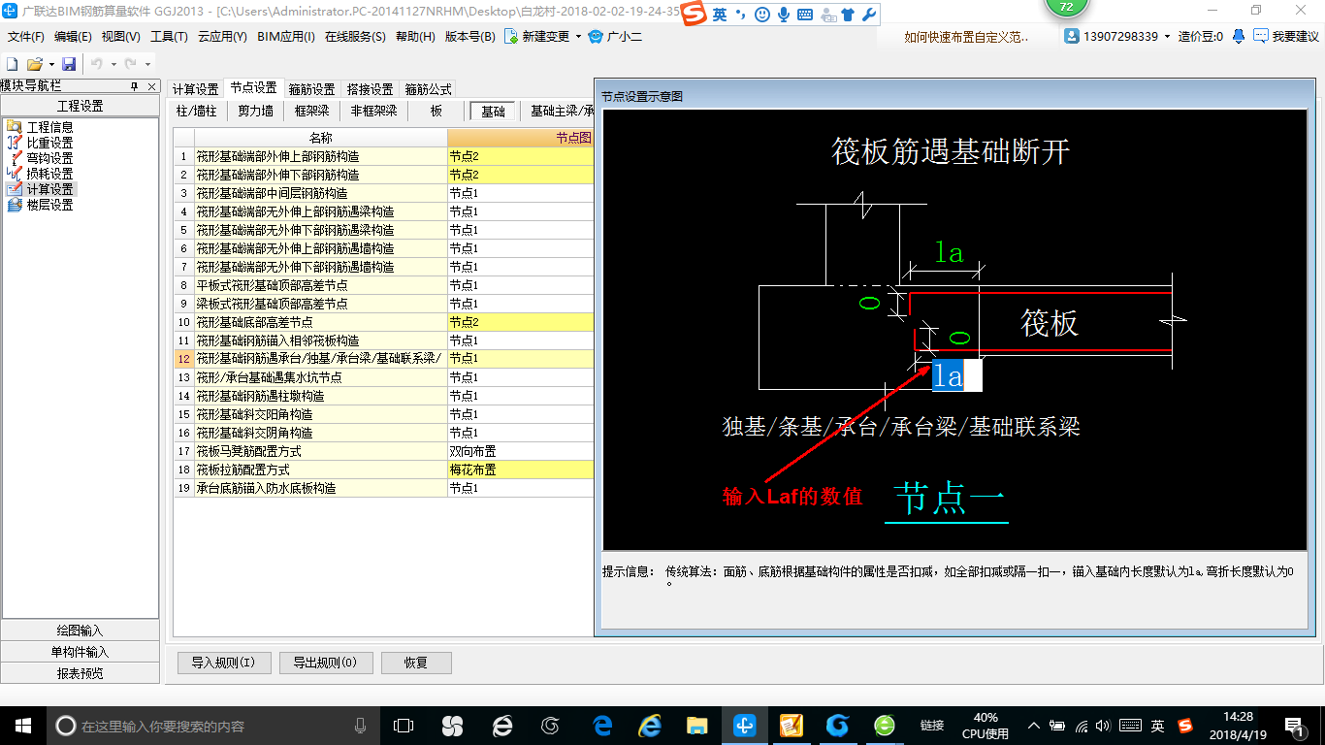Open the 在线服务(S) menu
1325x745 pixels.
(x=354, y=37)
